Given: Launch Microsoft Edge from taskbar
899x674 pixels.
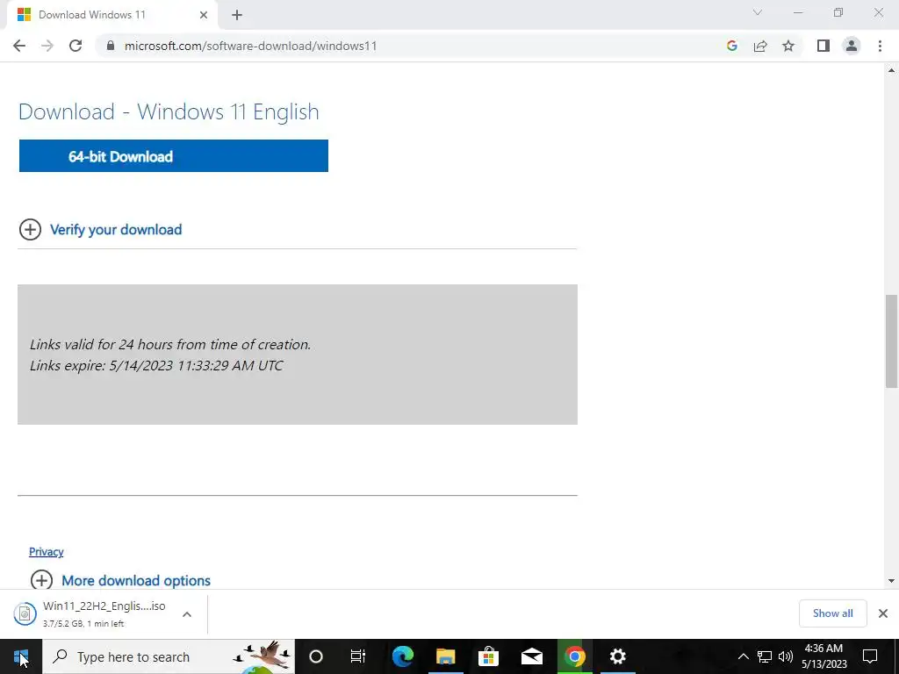Looking at the screenshot, I should [x=402, y=656].
